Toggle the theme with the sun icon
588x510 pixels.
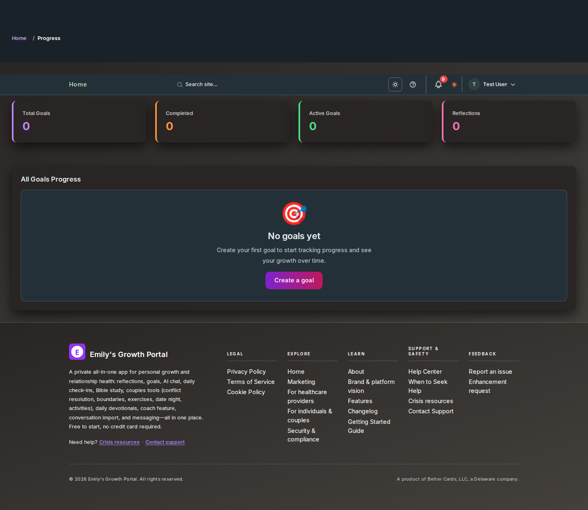[395, 84]
